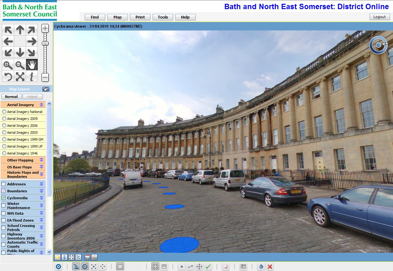Click the green check mark in the bottom toolbar

pos(208,266)
